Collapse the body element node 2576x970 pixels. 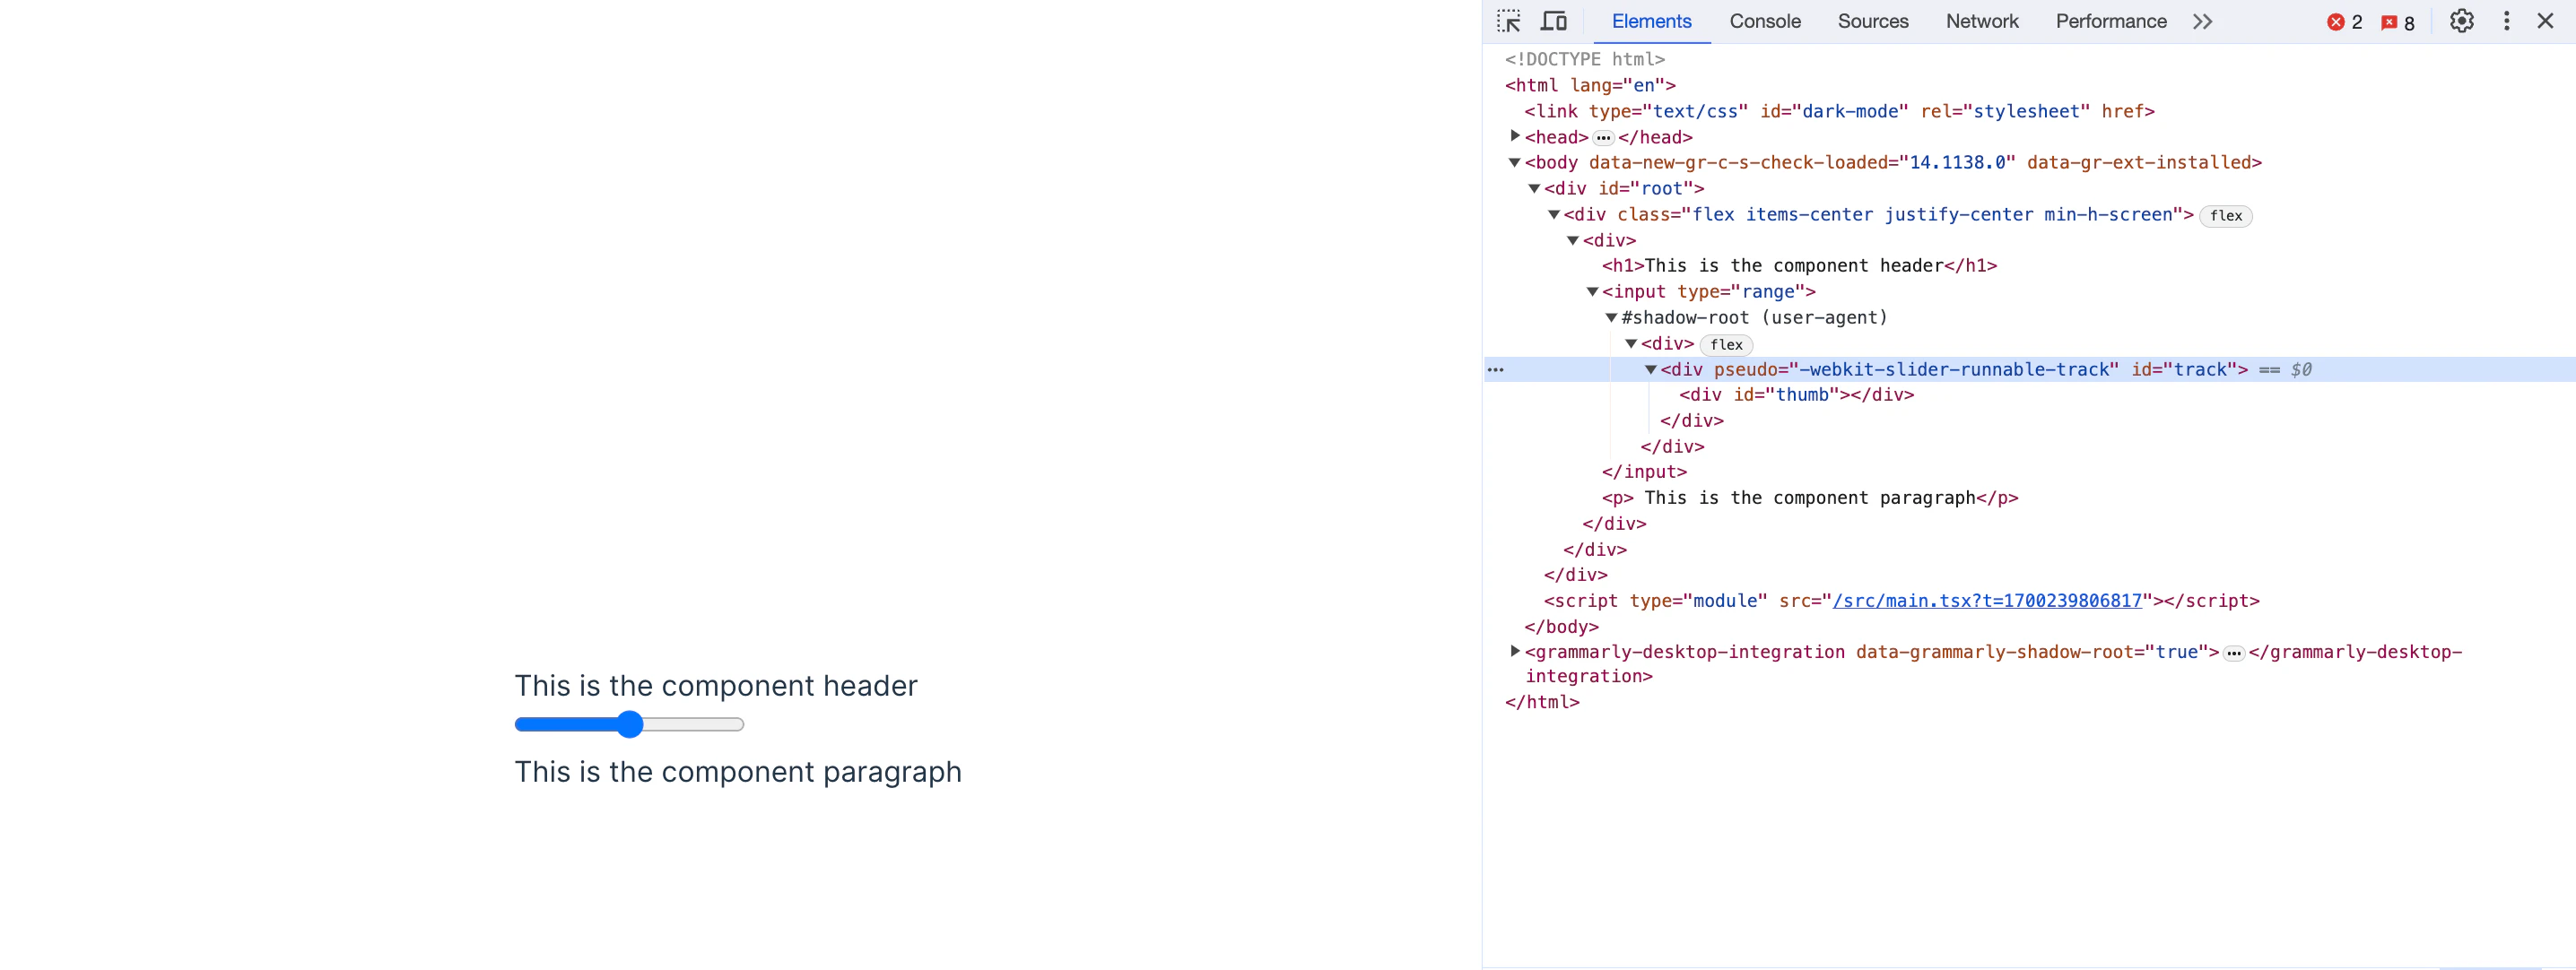(1514, 162)
